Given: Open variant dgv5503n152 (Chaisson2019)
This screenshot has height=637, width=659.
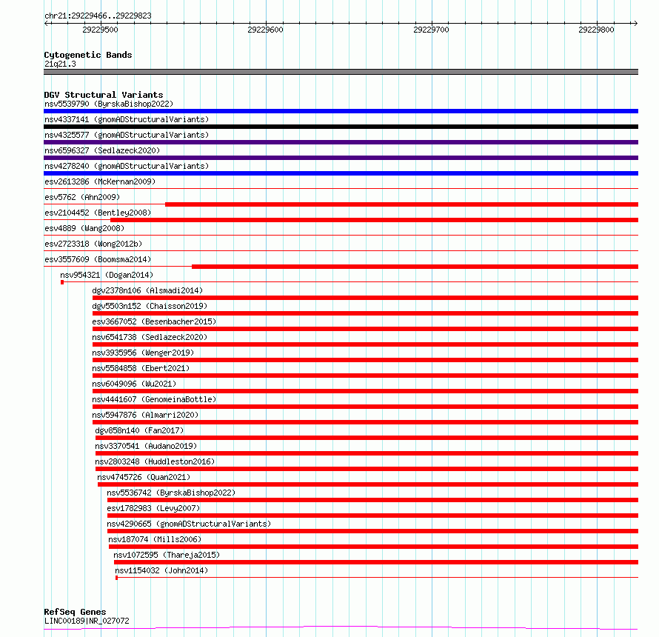Looking at the screenshot, I should point(150,306).
